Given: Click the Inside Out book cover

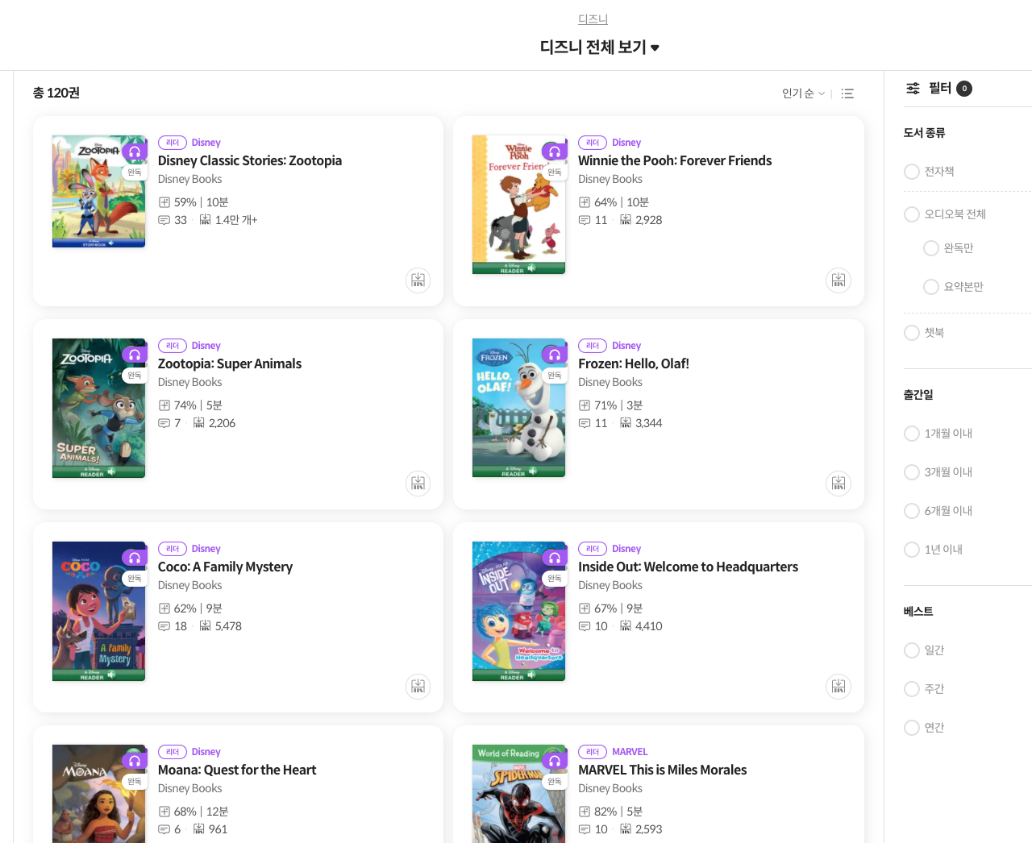Looking at the screenshot, I should 518,611.
